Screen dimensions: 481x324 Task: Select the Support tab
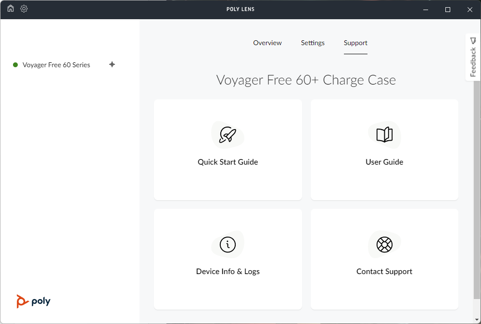point(355,43)
